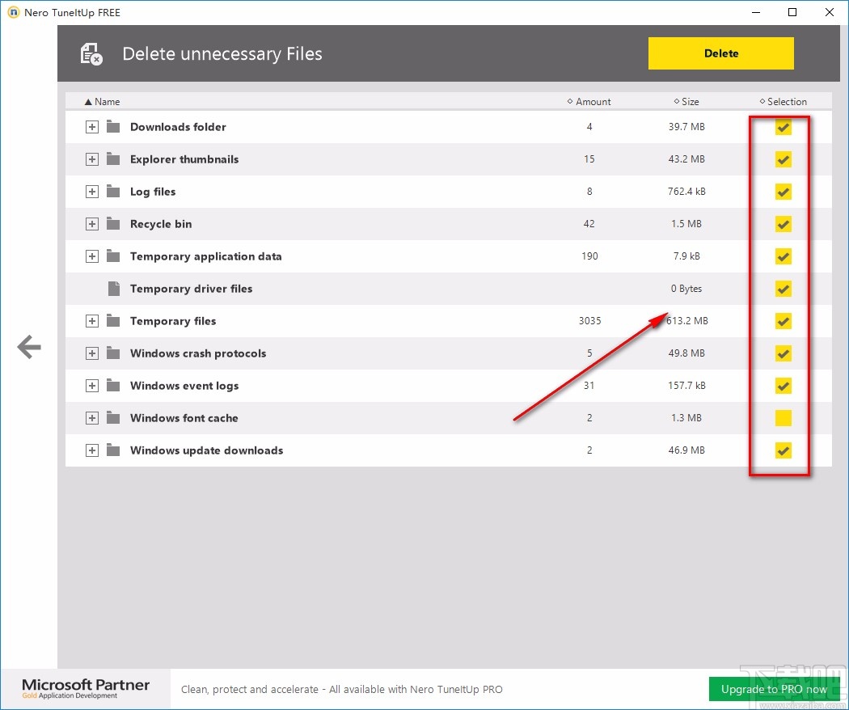Click the Recycle bin folder icon
The image size is (849, 710).
113,224
